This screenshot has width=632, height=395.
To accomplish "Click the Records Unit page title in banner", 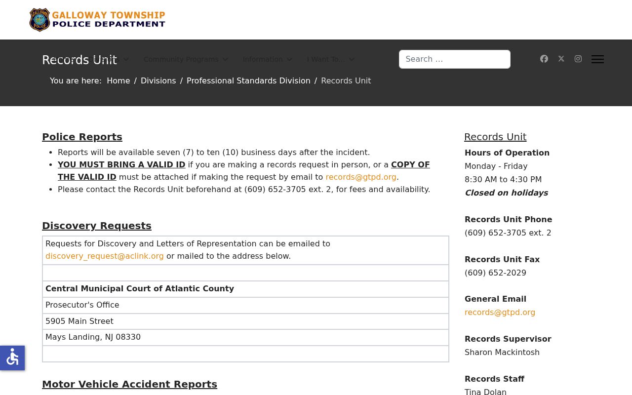I will tap(79, 60).
